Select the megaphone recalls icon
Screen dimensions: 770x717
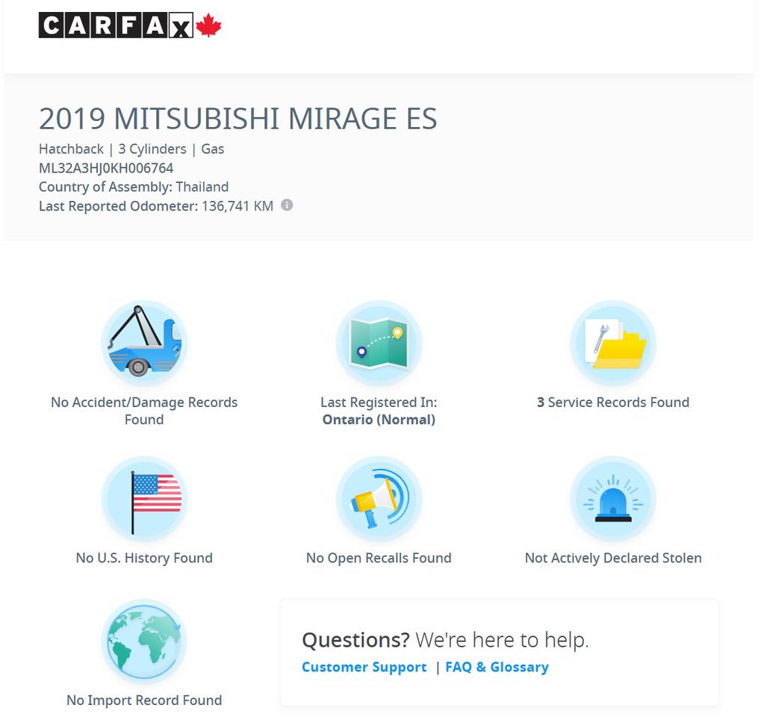pos(379,499)
